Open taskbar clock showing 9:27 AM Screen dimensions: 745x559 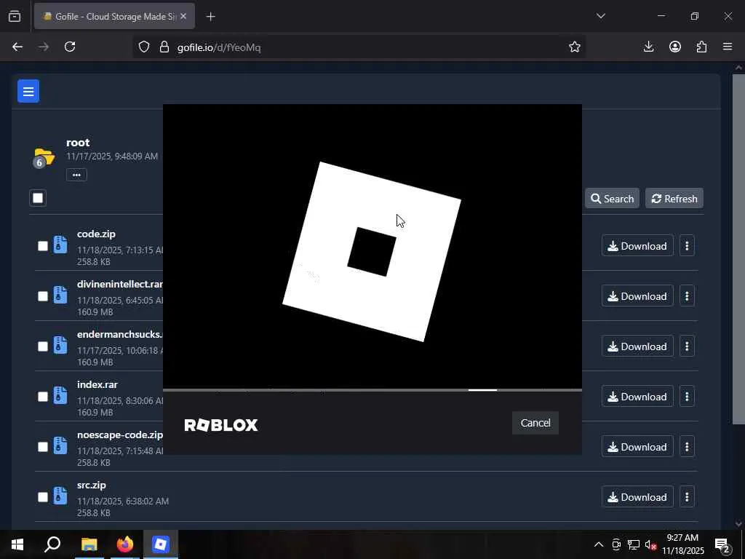[682, 544]
